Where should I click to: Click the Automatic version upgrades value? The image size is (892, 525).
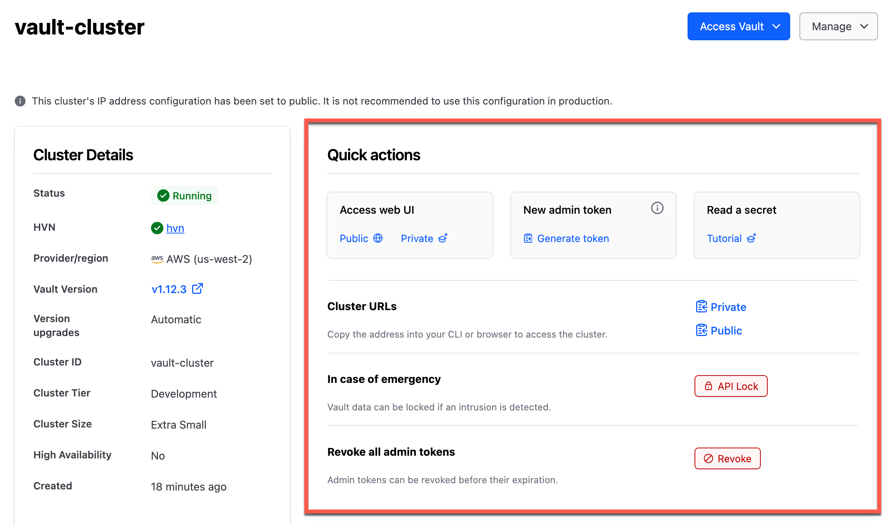tap(176, 319)
